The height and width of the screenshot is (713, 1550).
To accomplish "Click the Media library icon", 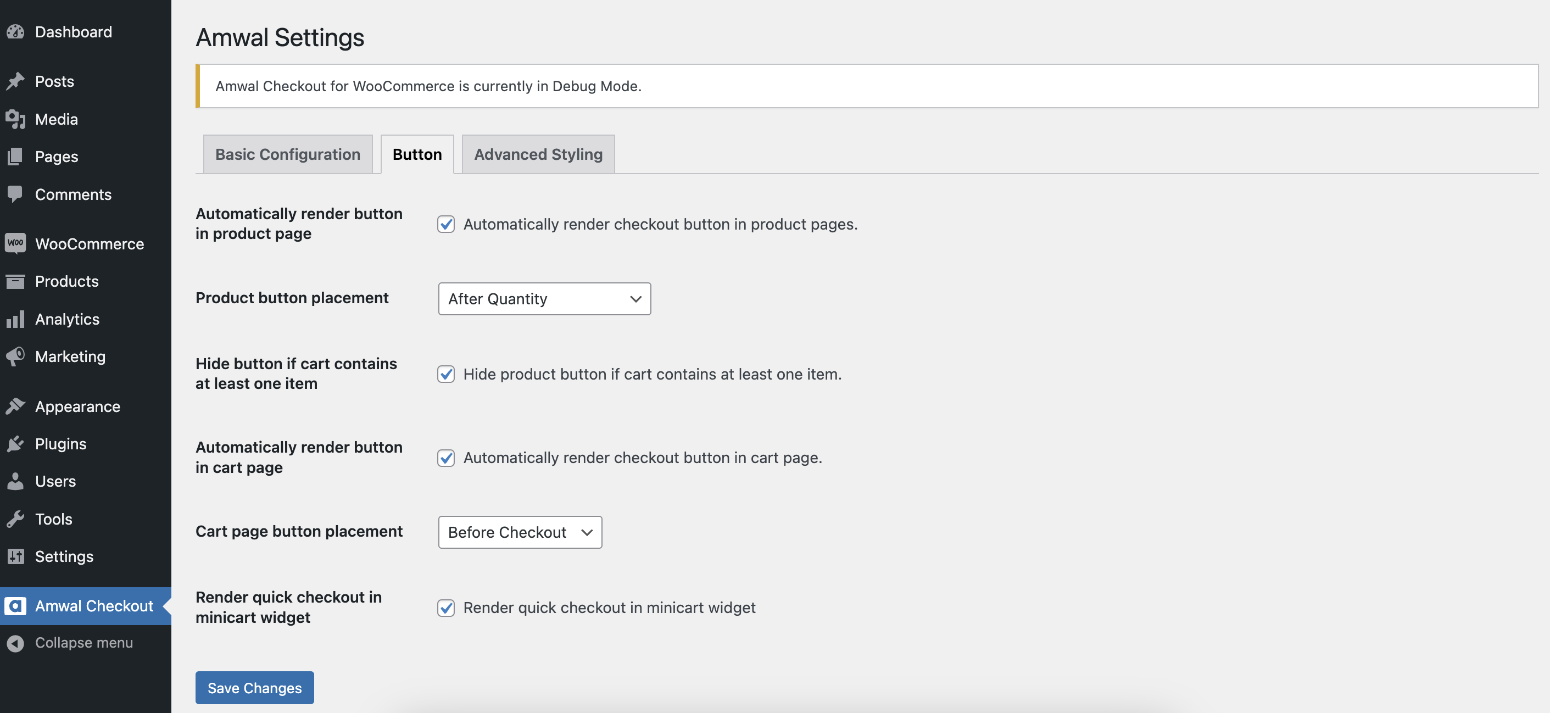I will pyautogui.click(x=15, y=119).
